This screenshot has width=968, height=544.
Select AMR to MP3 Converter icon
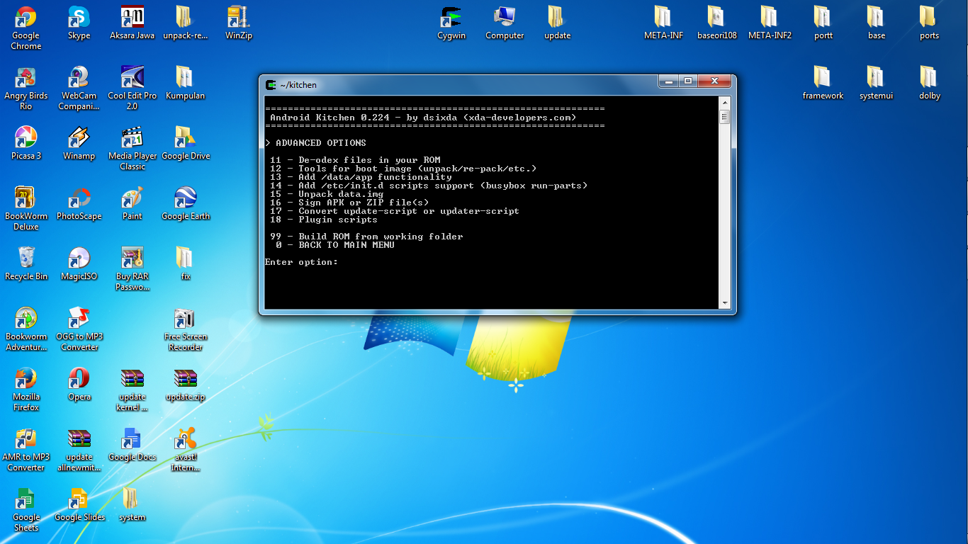coord(26,449)
